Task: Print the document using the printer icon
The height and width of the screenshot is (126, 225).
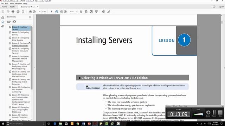Action: (x=13, y=12)
